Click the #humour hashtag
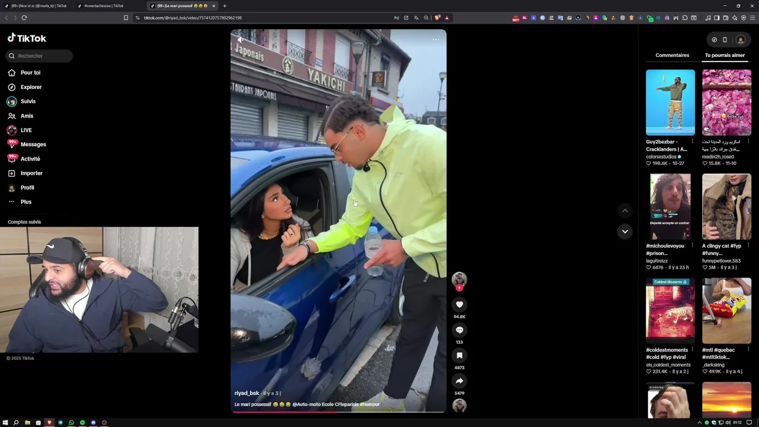 (369, 404)
